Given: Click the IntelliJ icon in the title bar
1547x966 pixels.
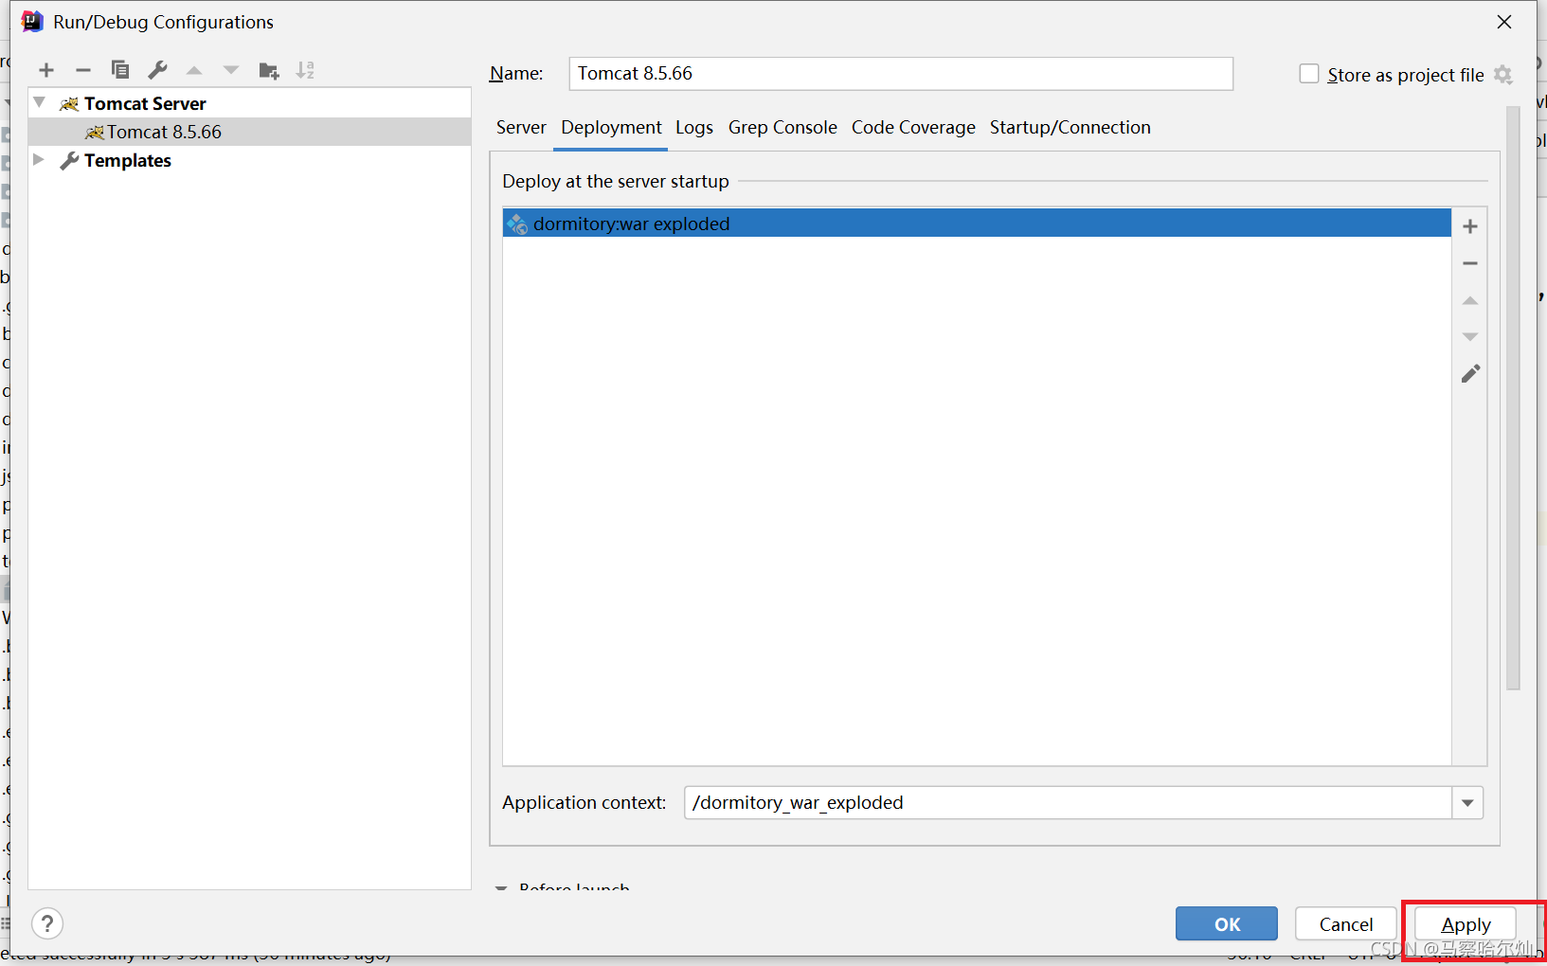Looking at the screenshot, I should 32,22.
